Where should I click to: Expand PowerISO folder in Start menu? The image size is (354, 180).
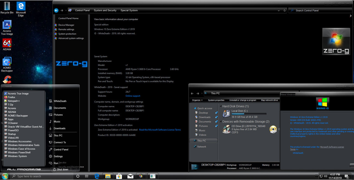pyautogui.click(x=13, y=130)
